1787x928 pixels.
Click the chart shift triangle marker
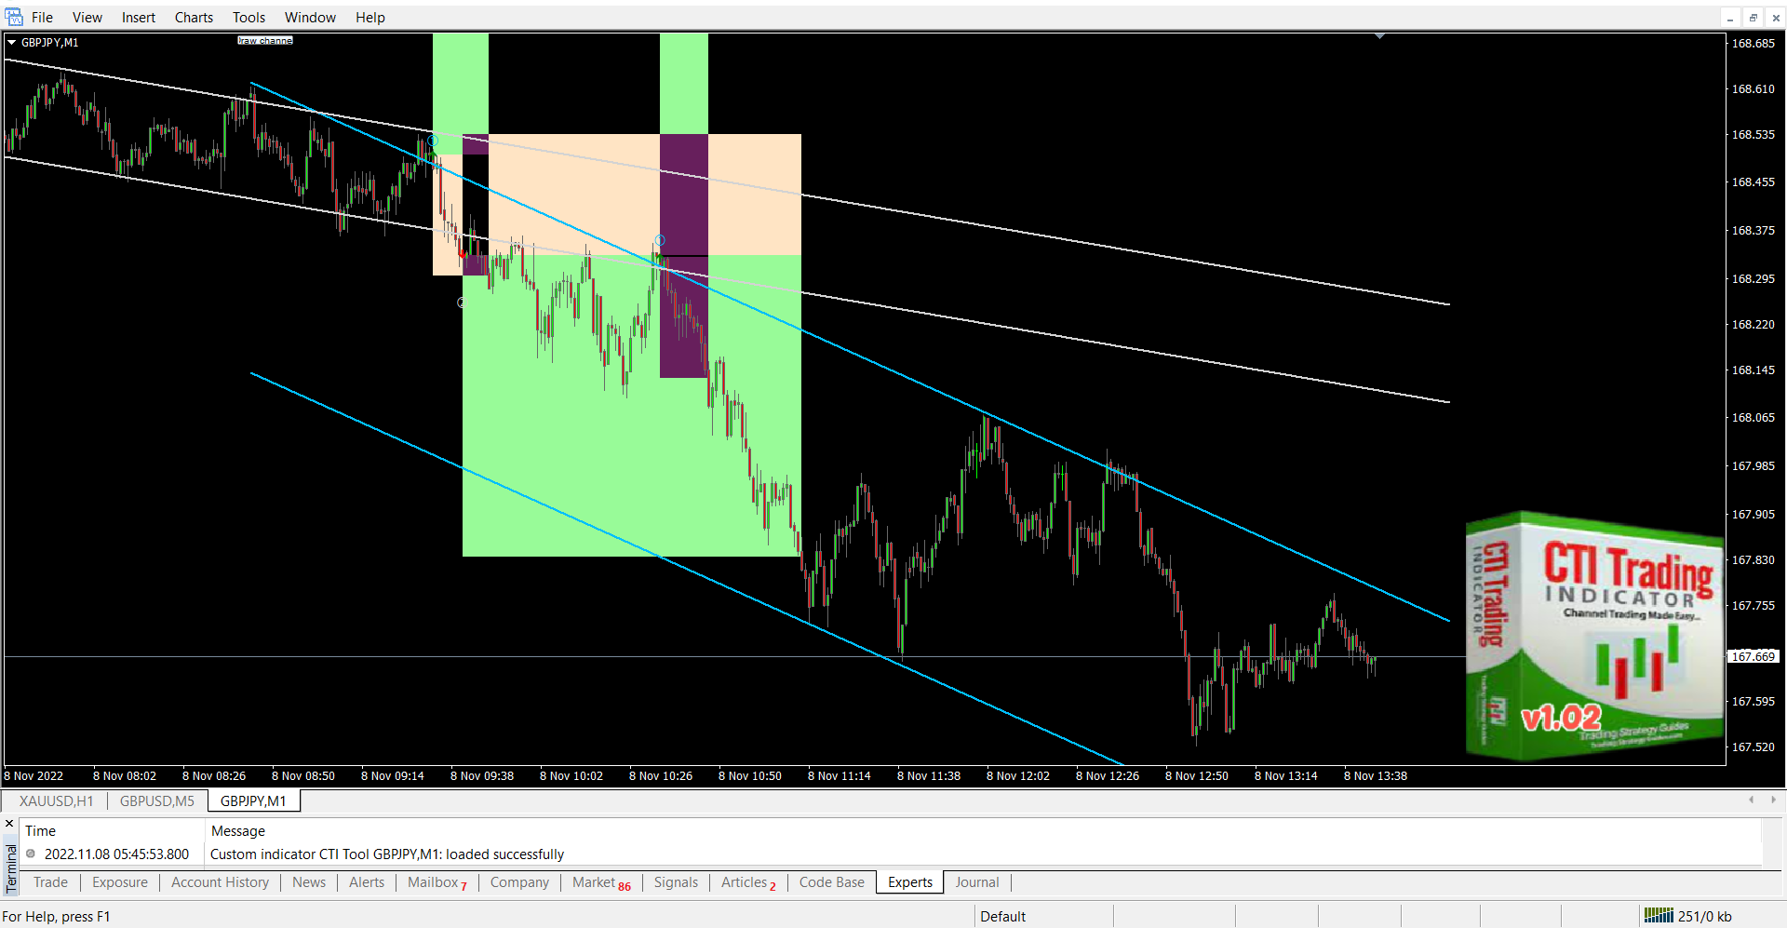pyautogui.click(x=1379, y=36)
